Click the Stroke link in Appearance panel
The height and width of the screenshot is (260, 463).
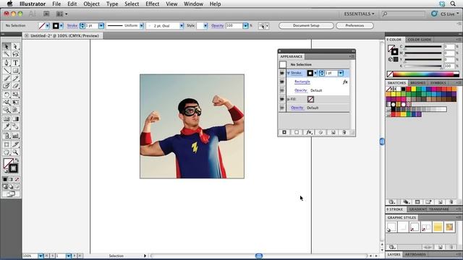pyautogui.click(x=296, y=73)
